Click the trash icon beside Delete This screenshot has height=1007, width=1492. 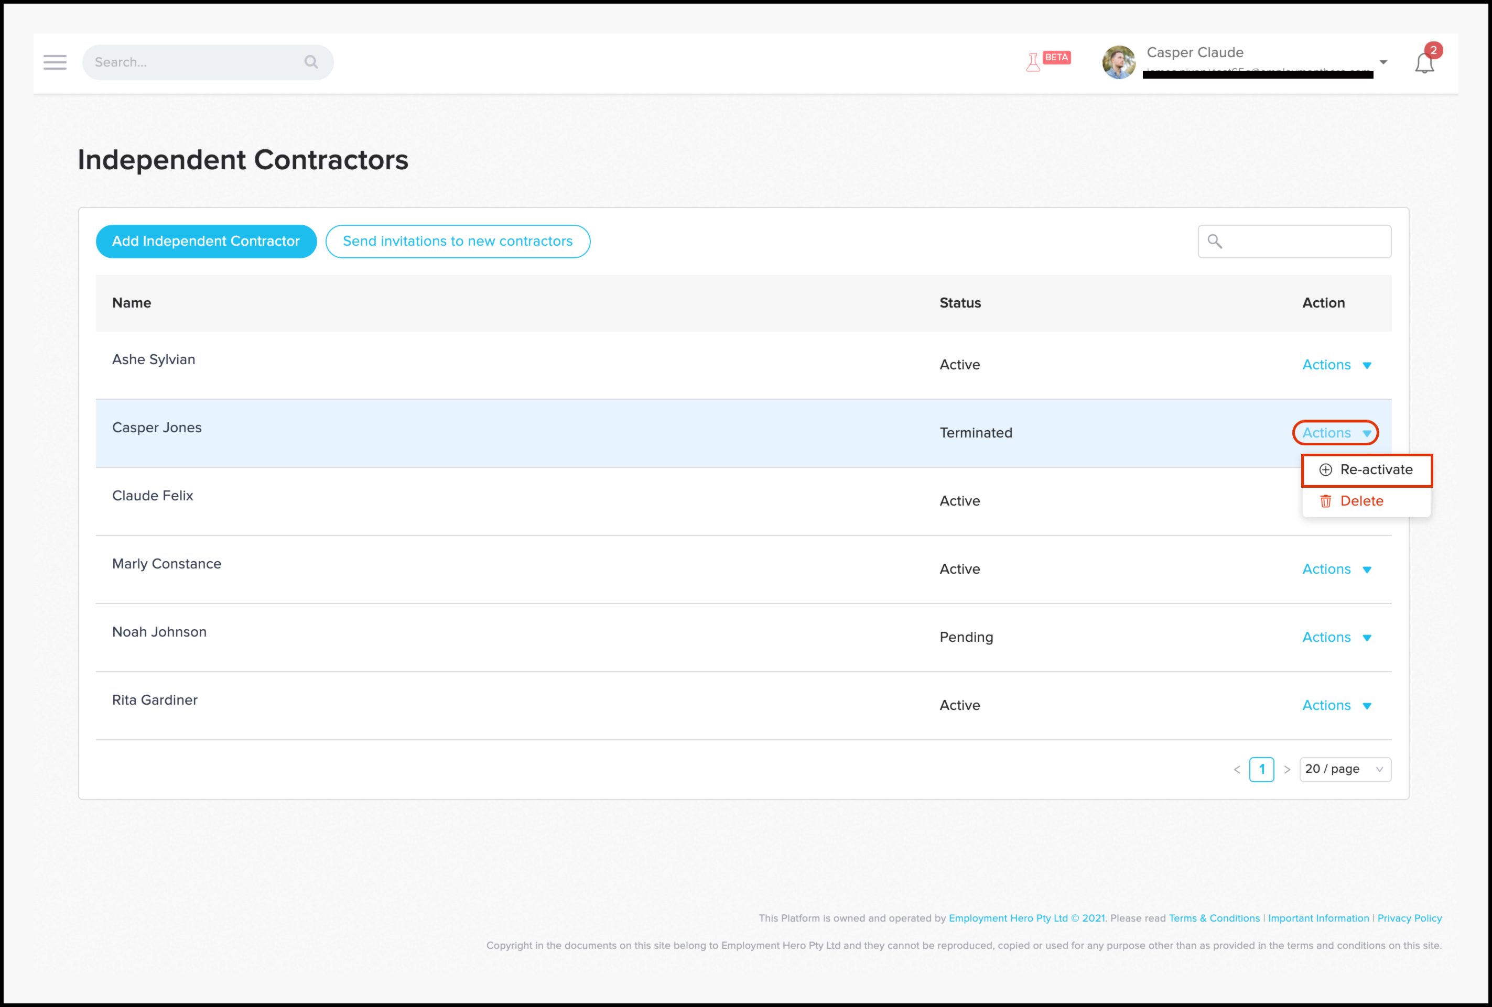click(1325, 501)
